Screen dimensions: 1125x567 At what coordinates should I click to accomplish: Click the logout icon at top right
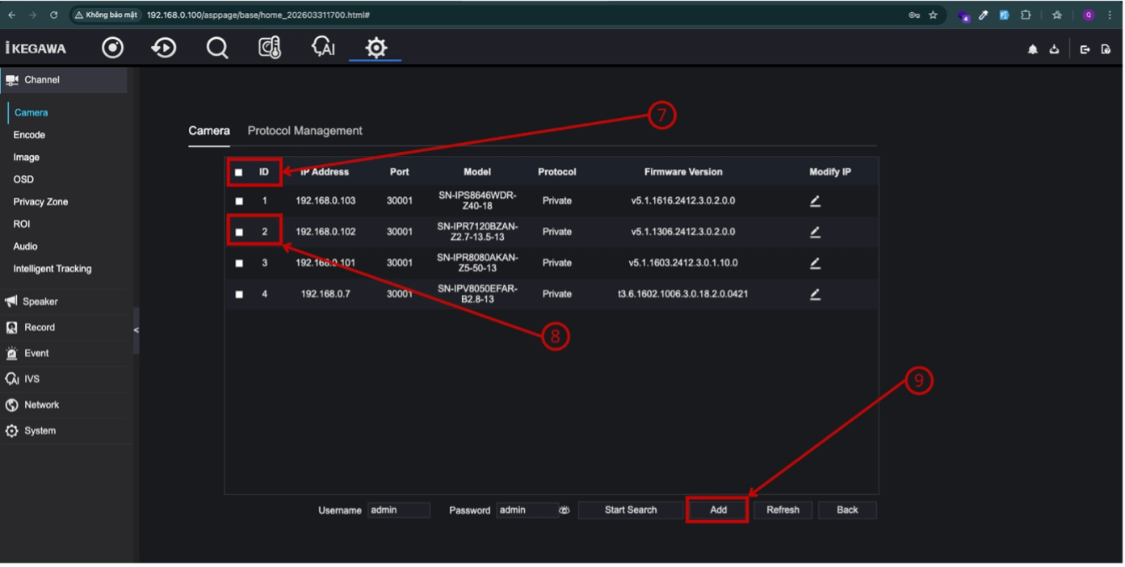pos(1085,49)
